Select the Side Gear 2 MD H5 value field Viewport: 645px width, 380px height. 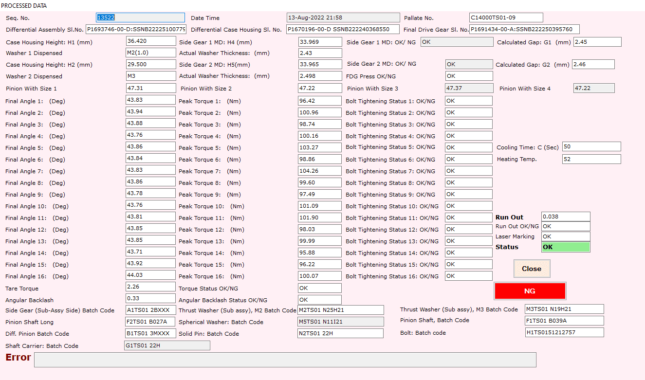[x=320, y=64]
